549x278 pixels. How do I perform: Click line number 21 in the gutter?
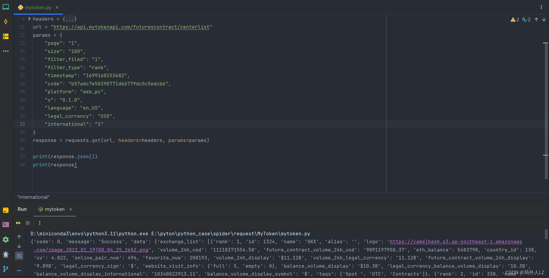[22, 27]
